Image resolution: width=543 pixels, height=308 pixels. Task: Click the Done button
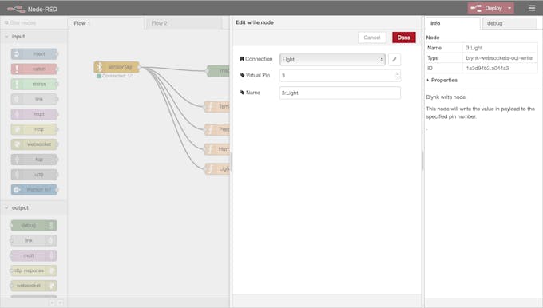404,38
